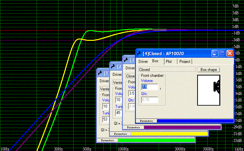Open the Driver tab in window [2]
The height and width of the screenshot is (151, 244).
[117, 75]
